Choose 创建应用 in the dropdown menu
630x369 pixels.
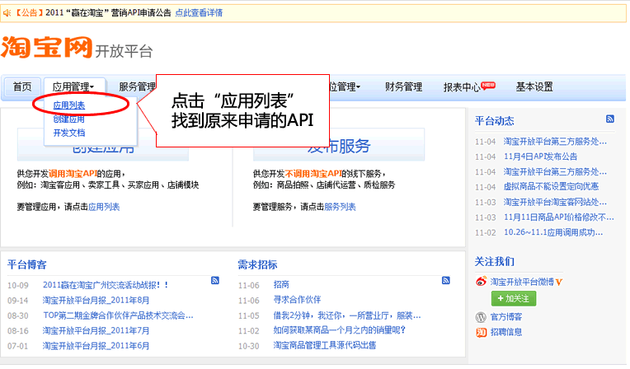pos(69,119)
